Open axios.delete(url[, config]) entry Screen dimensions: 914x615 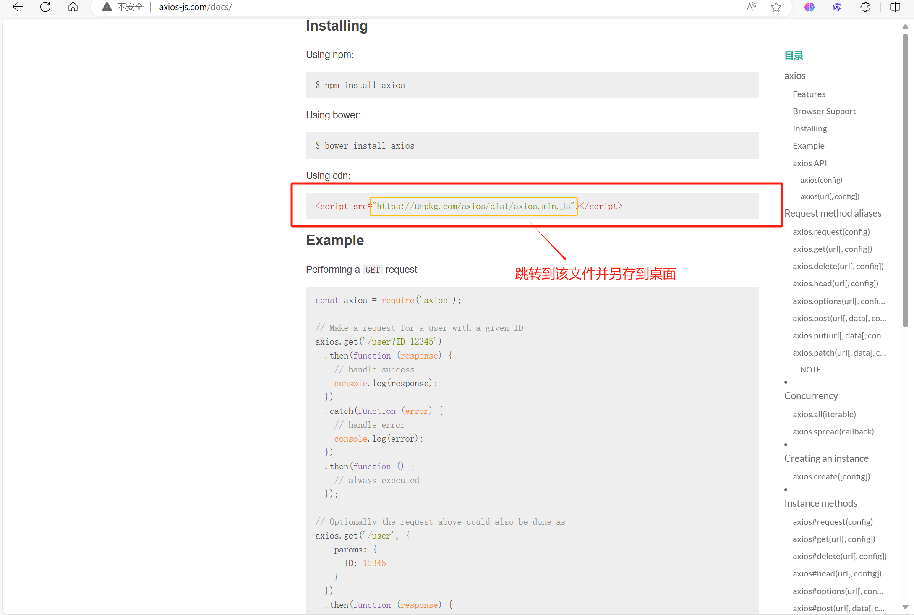pyautogui.click(x=838, y=266)
